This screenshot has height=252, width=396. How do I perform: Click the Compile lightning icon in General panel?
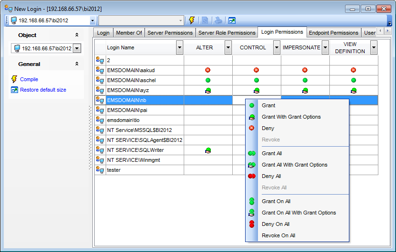click(x=14, y=79)
